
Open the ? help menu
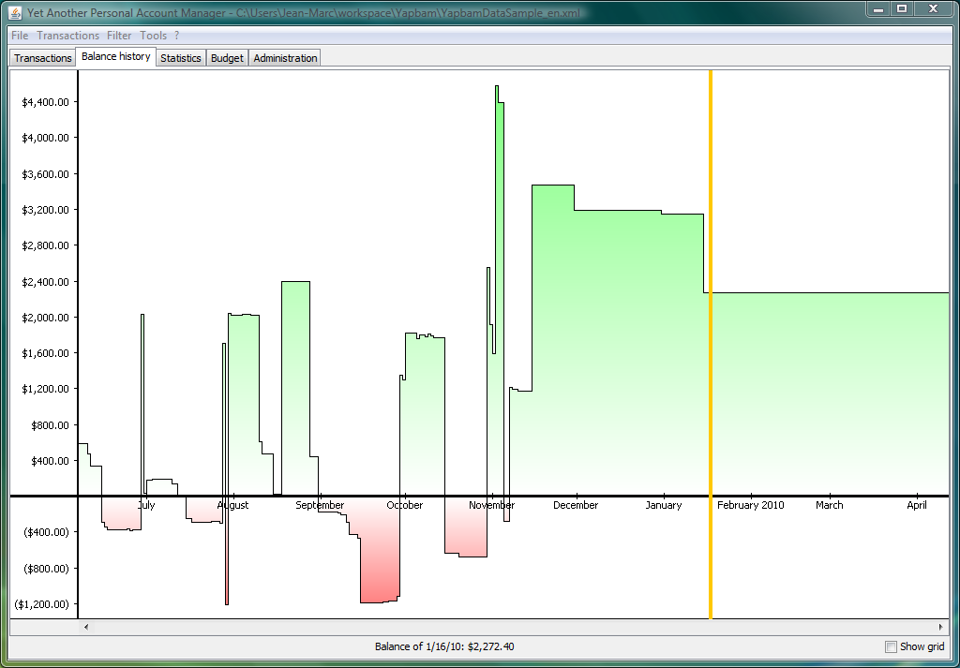click(x=176, y=36)
